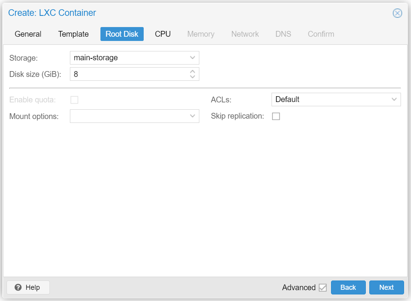The image size is (411, 301).
Task: Click the dialog close icon
Action: 397,13
